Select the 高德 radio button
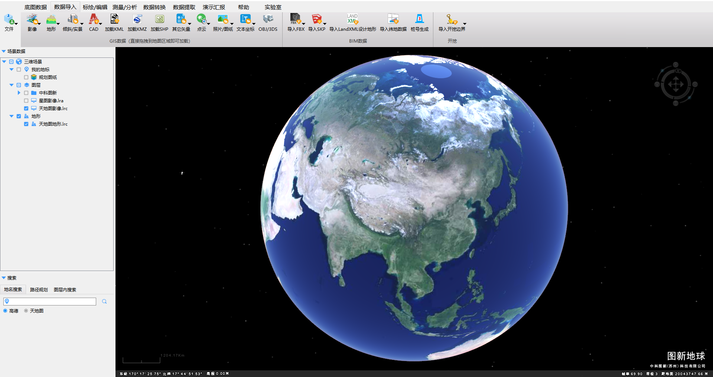This screenshot has height=377, width=713. tap(5, 311)
